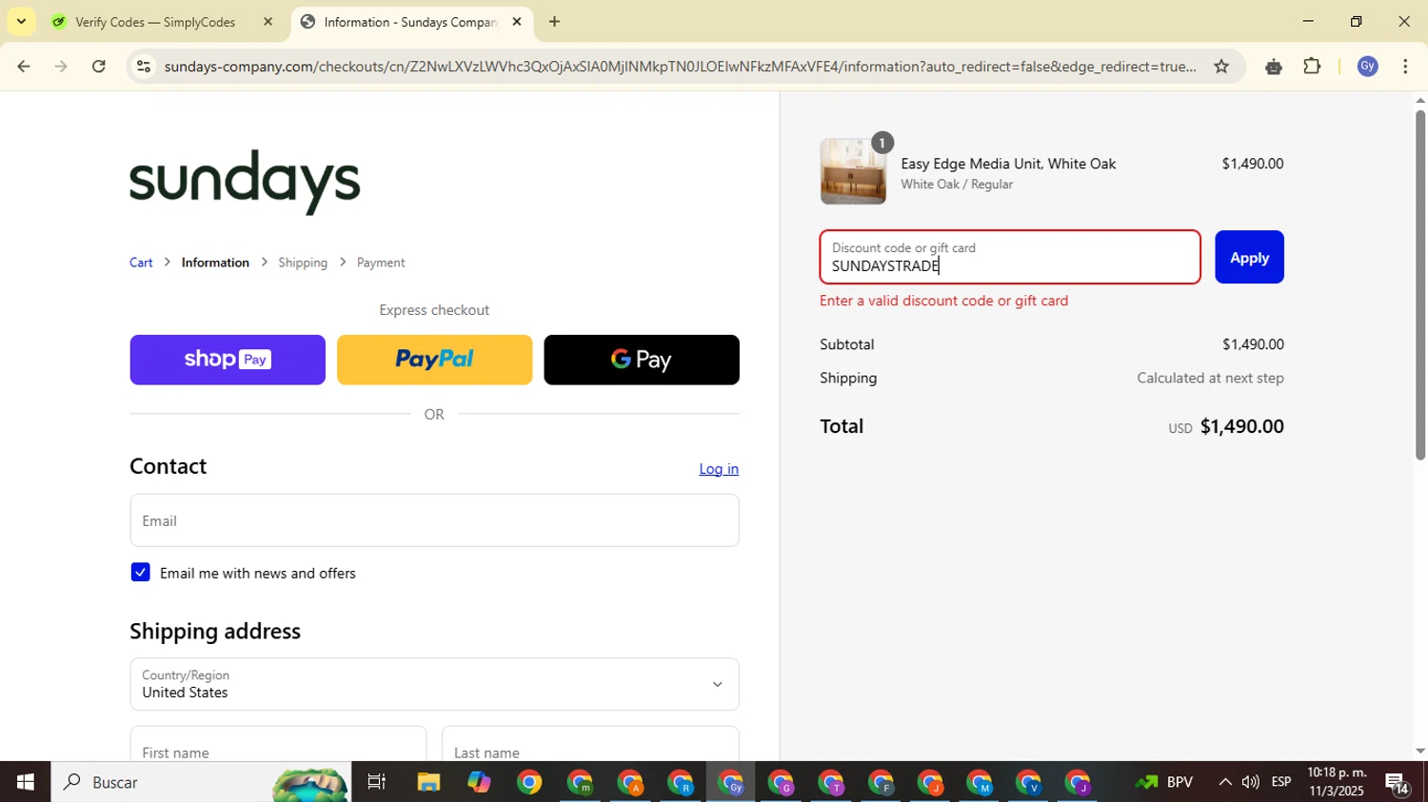Uncheck Email me with news and offers
Image resolution: width=1428 pixels, height=802 pixels.
(x=140, y=573)
